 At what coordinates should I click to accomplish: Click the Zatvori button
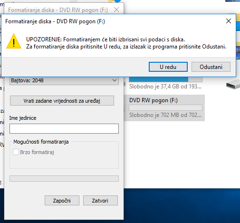coord(100,201)
